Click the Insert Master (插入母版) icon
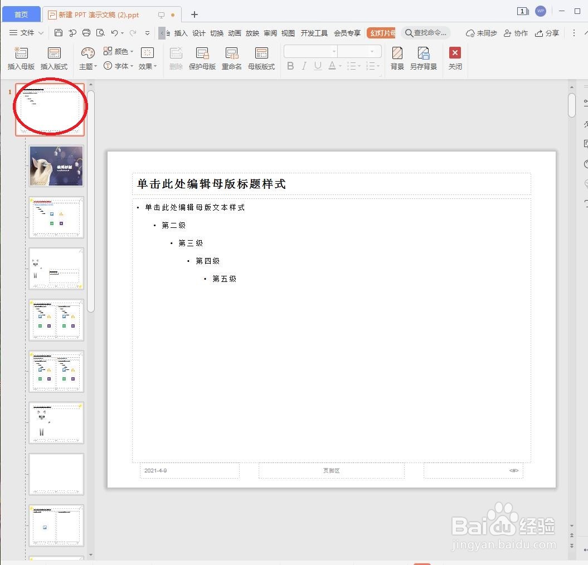The width and height of the screenshot is (588, 565). pyautogui.click(x=21, y=58)
